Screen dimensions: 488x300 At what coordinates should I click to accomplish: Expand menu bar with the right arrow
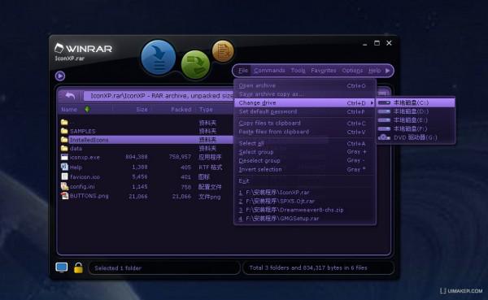click(x=387, y=71)
